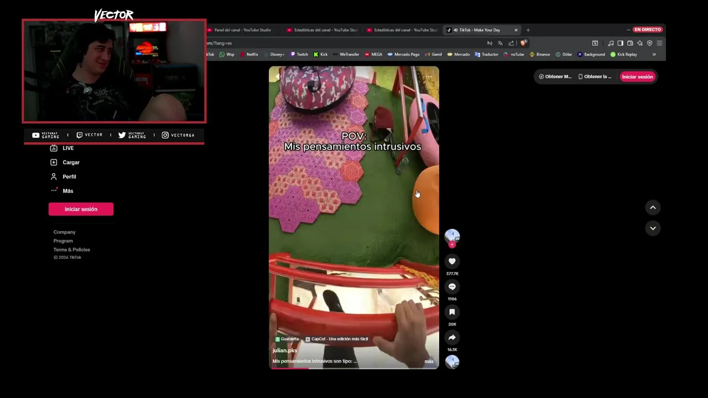
Task: Mute audio on the TikTok tab speaker icon
Action: (455, 30)
